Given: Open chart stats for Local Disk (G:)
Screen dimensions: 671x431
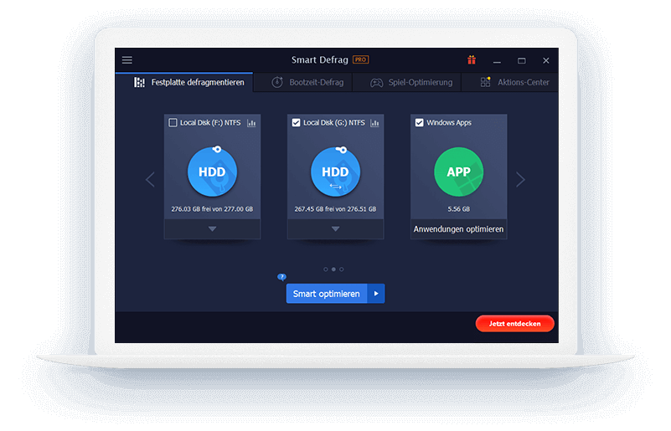Looking at the screenshot, I should (374, 123).
